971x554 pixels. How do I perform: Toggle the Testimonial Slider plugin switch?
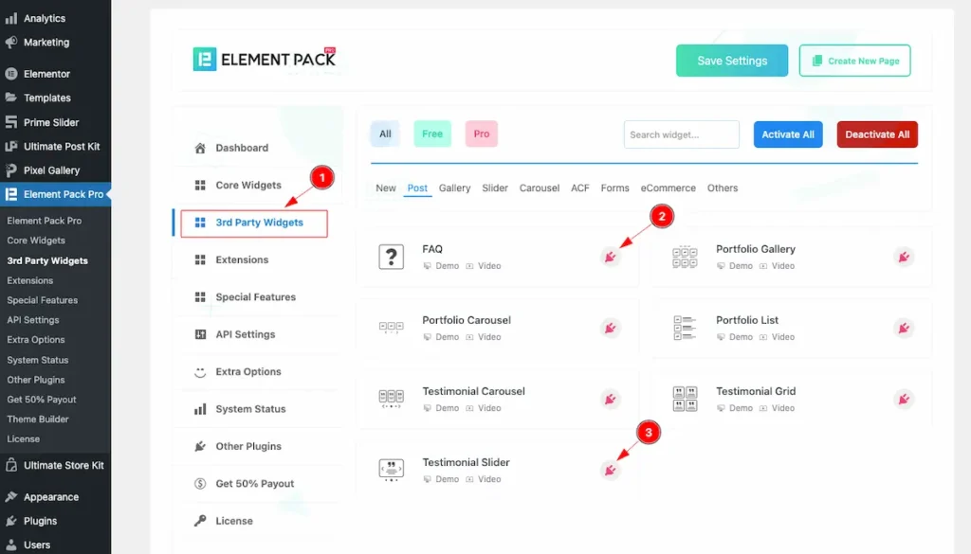[611, 470]
